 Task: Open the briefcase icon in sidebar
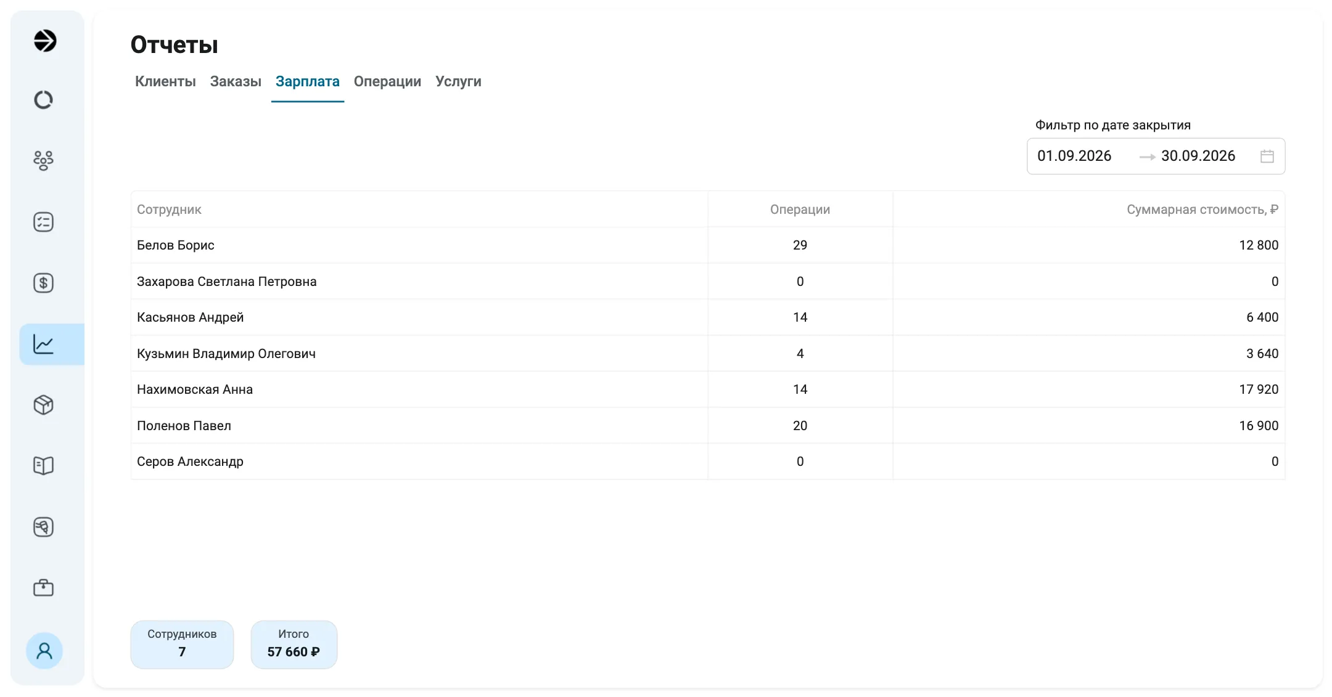click(43, 587)
